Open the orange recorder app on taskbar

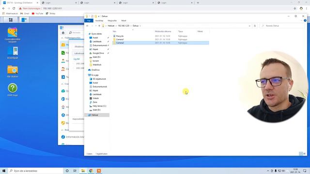pyautogui.click(x=99, y=171)
